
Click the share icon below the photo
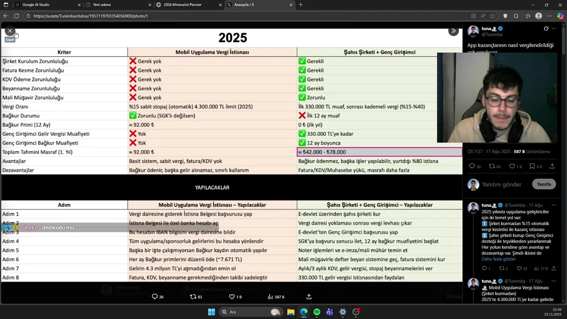309,297
